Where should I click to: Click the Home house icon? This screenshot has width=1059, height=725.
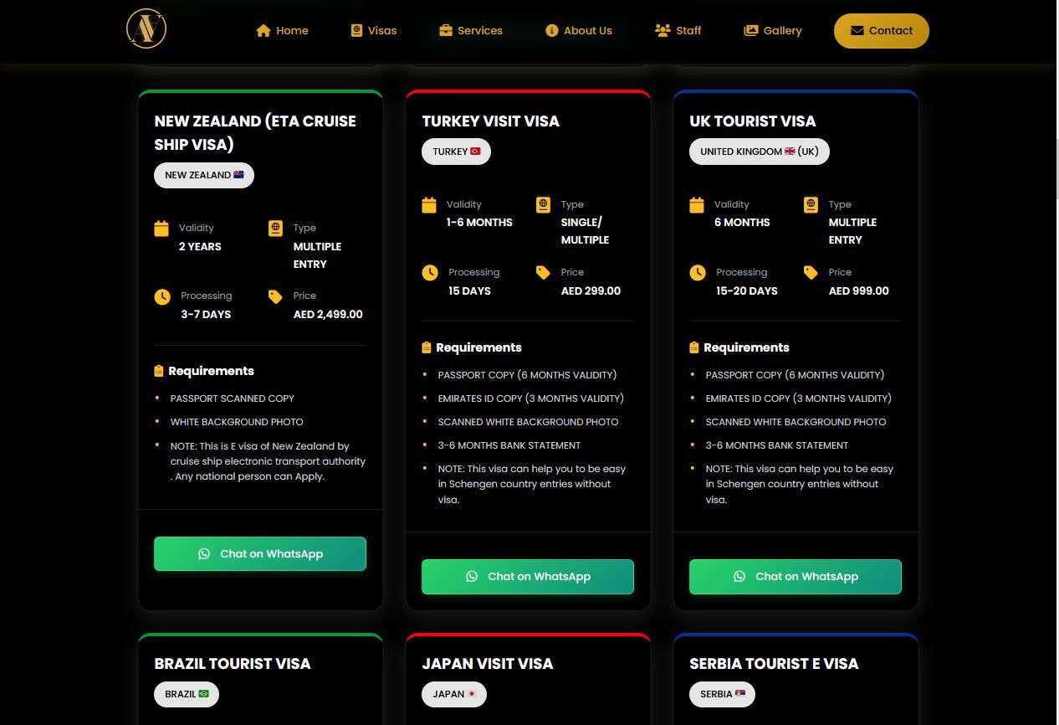point(263,31)
